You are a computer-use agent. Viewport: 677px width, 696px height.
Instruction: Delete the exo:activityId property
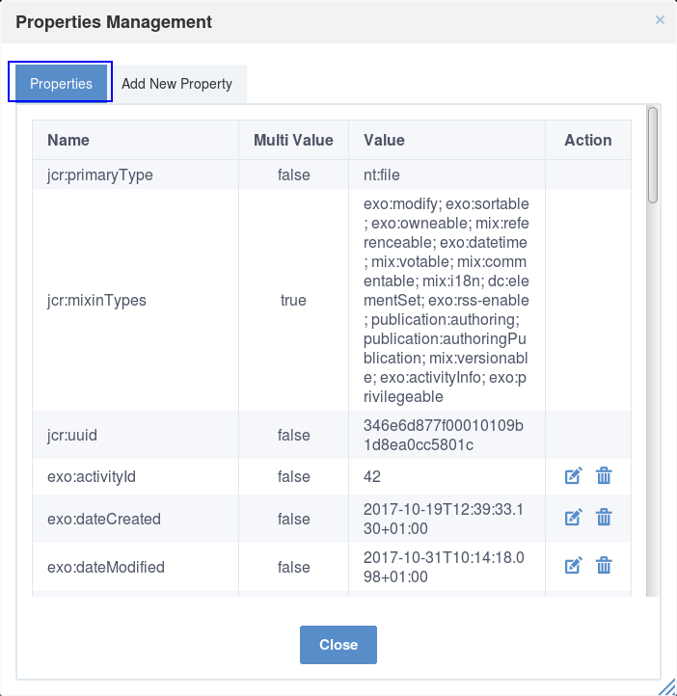(604, 476)
